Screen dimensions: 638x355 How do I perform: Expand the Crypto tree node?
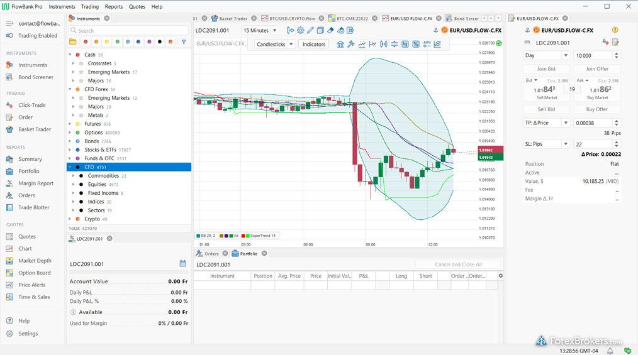(x=70, y=219)
